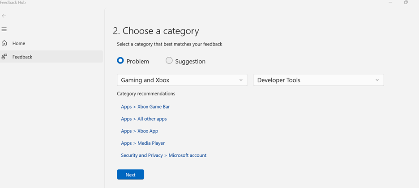The width and height of the screenshot is (419, 188).
Task: Open the hamburger navigation menu
Action: (4, 29)
